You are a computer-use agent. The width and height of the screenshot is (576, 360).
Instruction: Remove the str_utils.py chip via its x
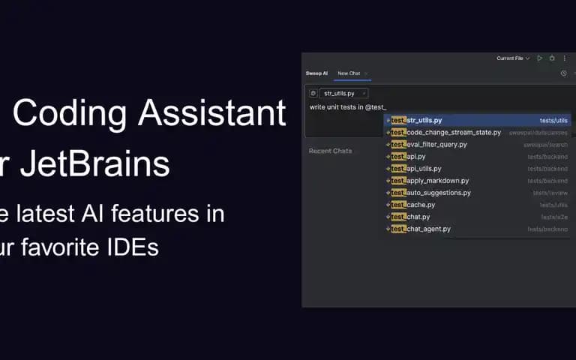pos(364,93)
